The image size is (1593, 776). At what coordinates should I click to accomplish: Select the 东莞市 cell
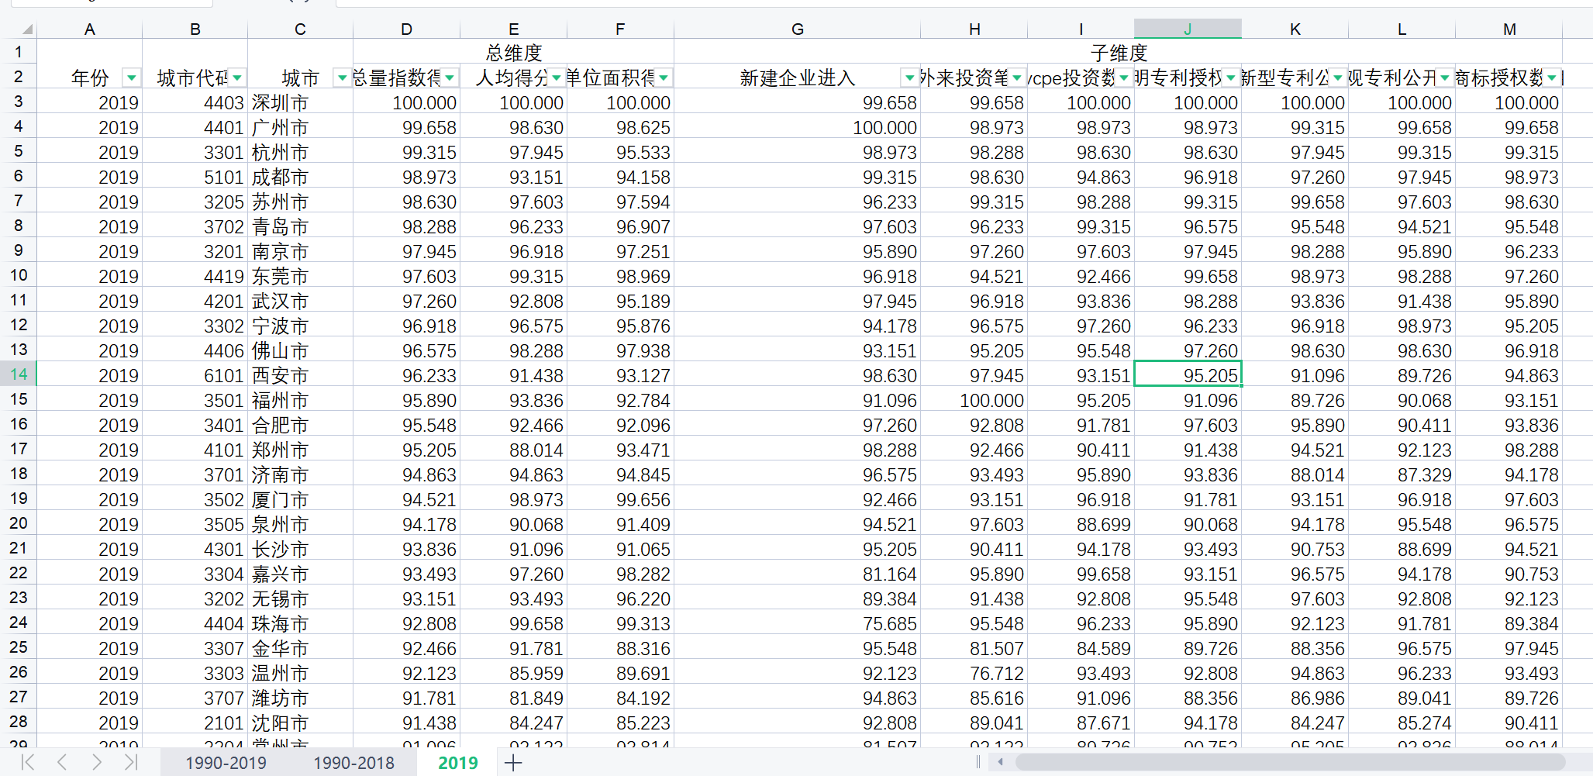tap(301, 276)
